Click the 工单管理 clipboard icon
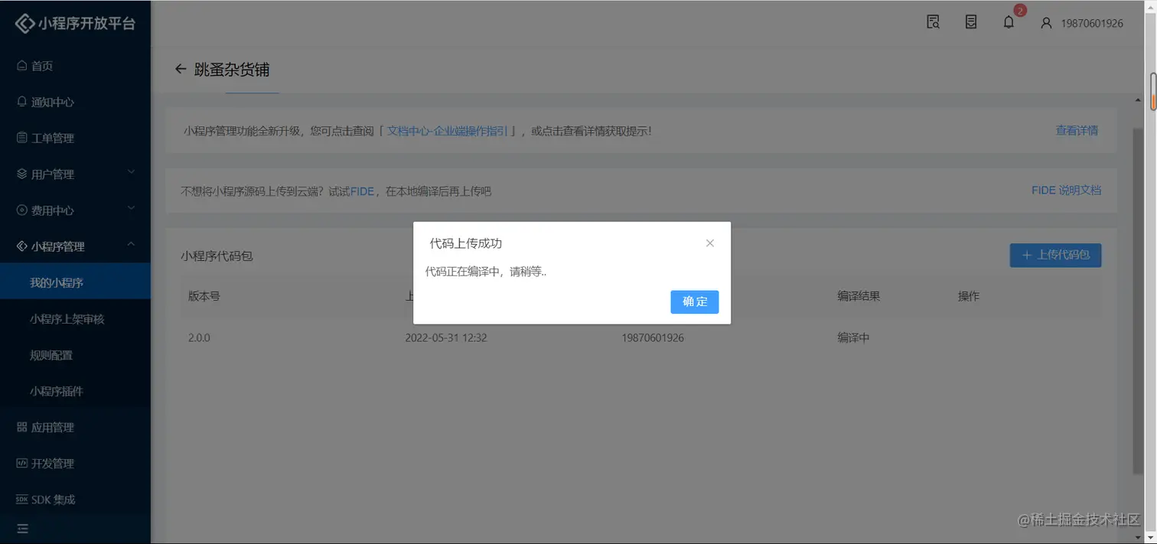The image size is (1157, 544). coord(21,138)
